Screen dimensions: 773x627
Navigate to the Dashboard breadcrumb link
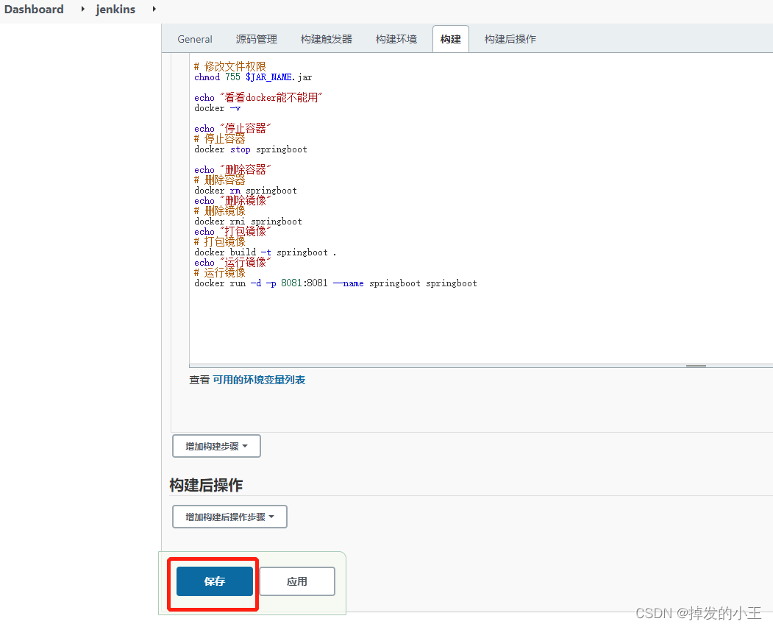34,10
